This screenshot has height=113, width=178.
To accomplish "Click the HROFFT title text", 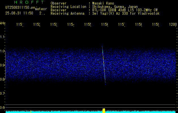I will 29,2.
